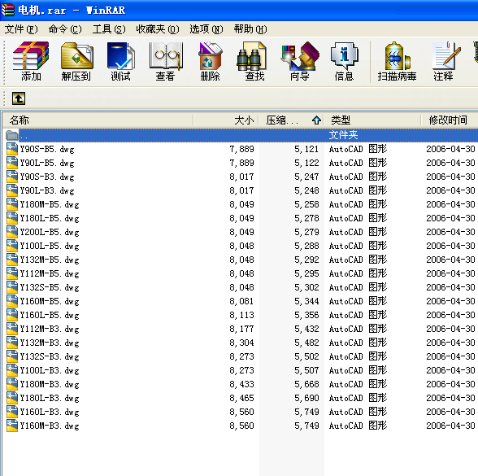The image size is (478, 476).
Task: Select file Y90S-B3.dwg
Action: tap(47, 177)
